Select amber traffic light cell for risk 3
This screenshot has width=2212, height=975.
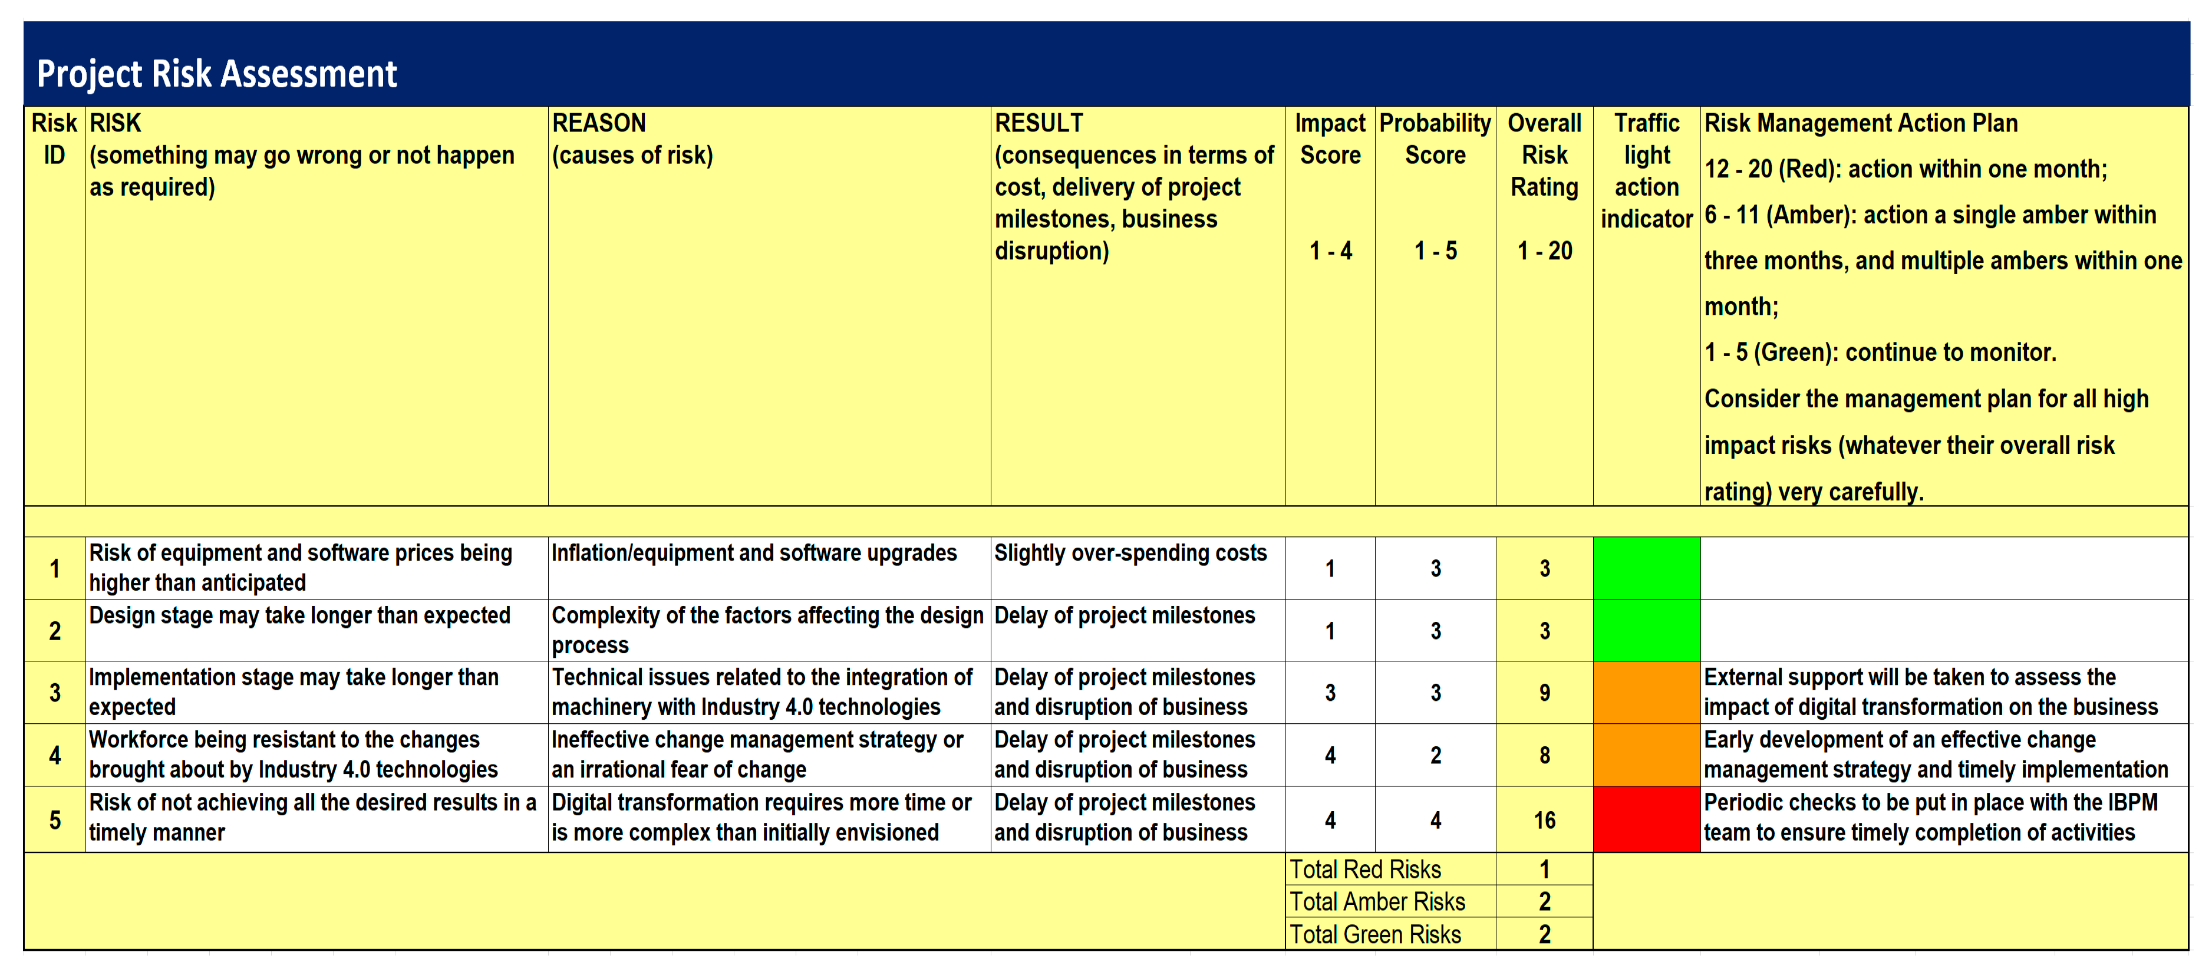1645,693
